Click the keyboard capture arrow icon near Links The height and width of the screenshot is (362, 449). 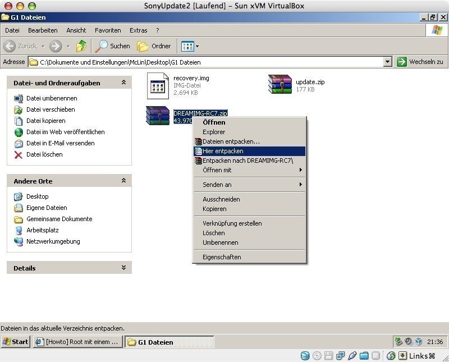[402, 356]
